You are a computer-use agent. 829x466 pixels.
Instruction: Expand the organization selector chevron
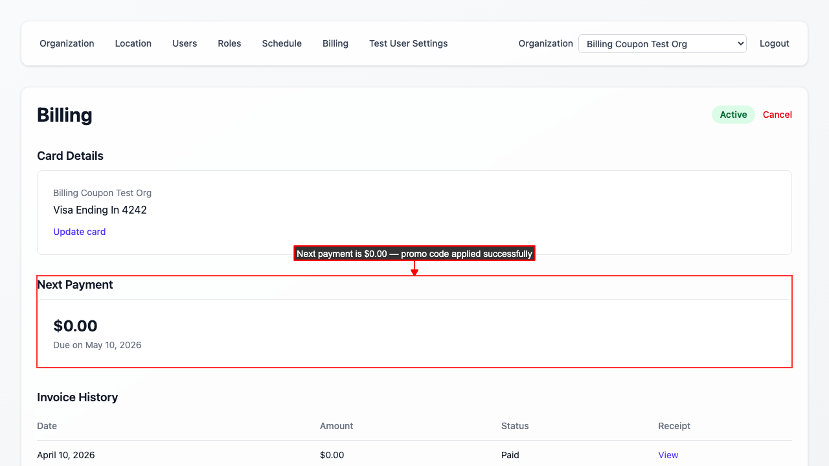pyautogui.click(x=738, y=43)
